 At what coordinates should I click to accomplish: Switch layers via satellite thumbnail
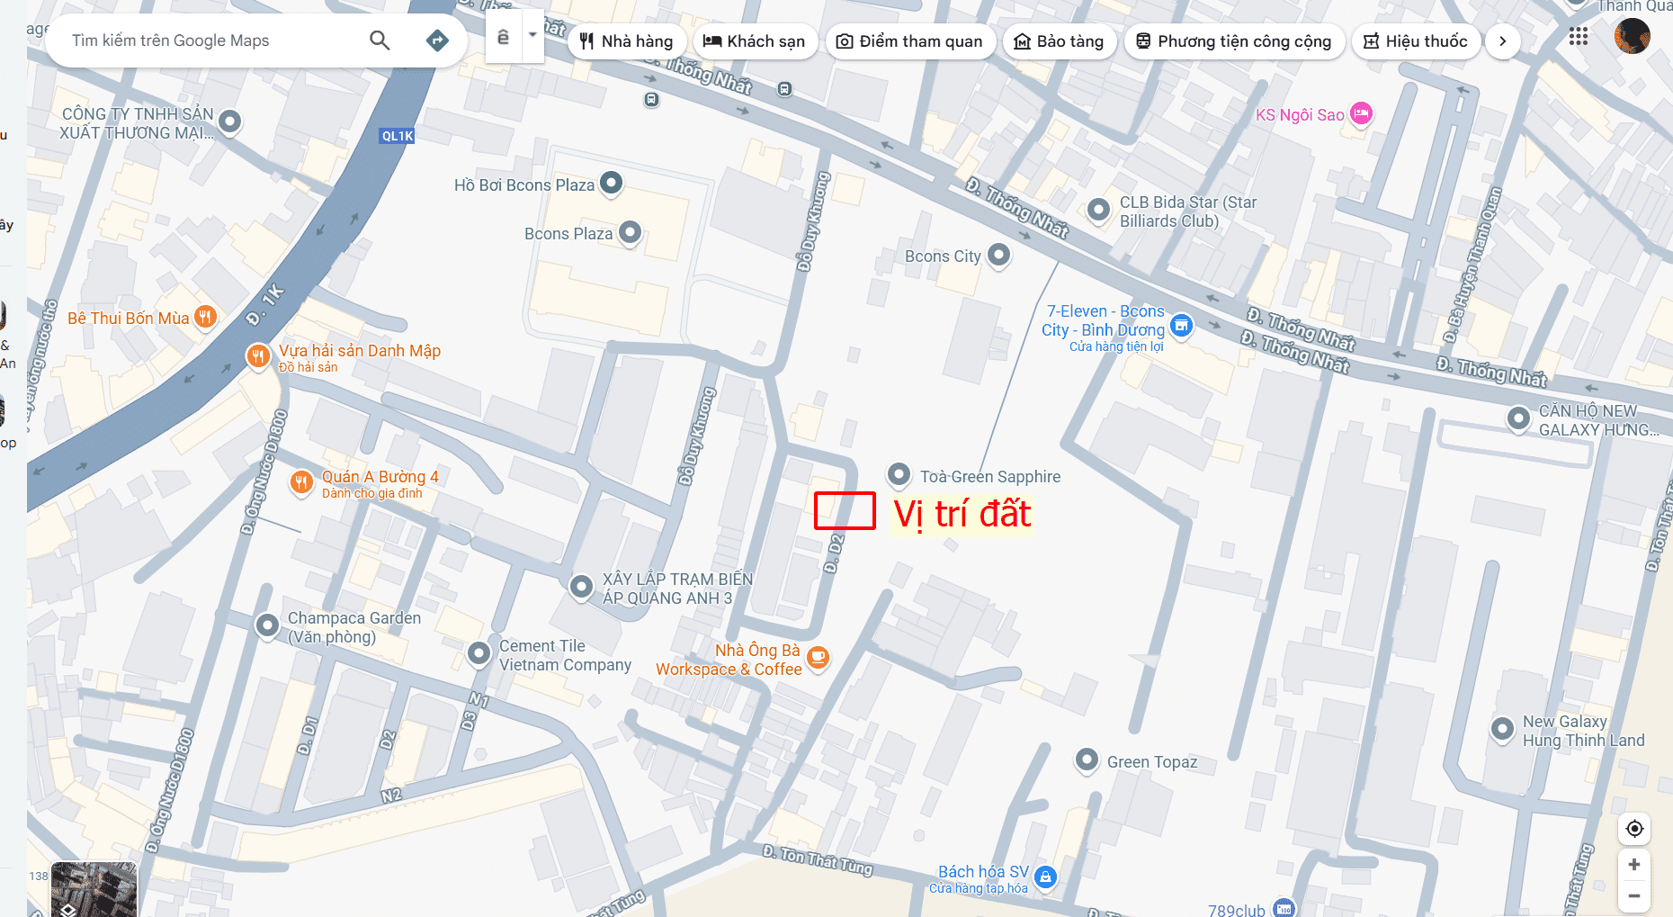click(94, 890)
